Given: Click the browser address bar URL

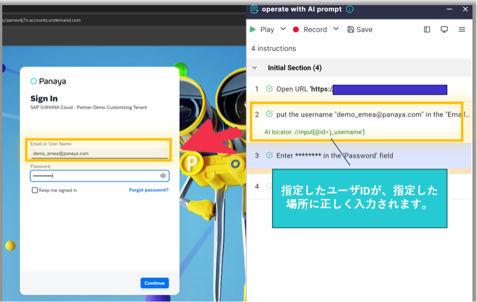Looking at the screenshot, I should 42,20.
